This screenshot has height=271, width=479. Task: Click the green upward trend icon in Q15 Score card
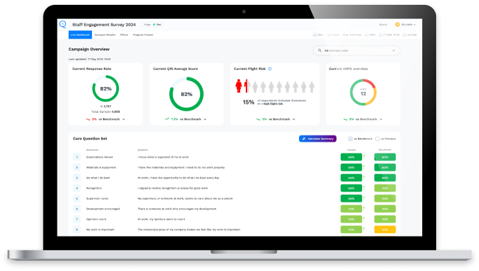[x=167, y=119]
